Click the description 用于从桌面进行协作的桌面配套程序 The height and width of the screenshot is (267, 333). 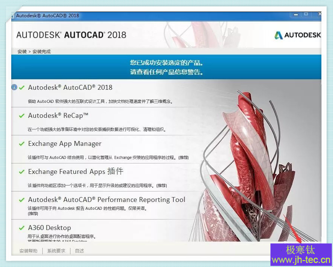pyautogui.click(x=62, y=236)
